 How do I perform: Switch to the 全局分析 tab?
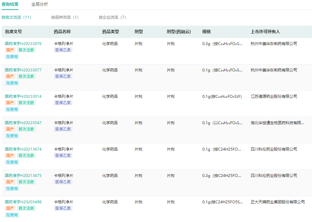coord(40,4)
